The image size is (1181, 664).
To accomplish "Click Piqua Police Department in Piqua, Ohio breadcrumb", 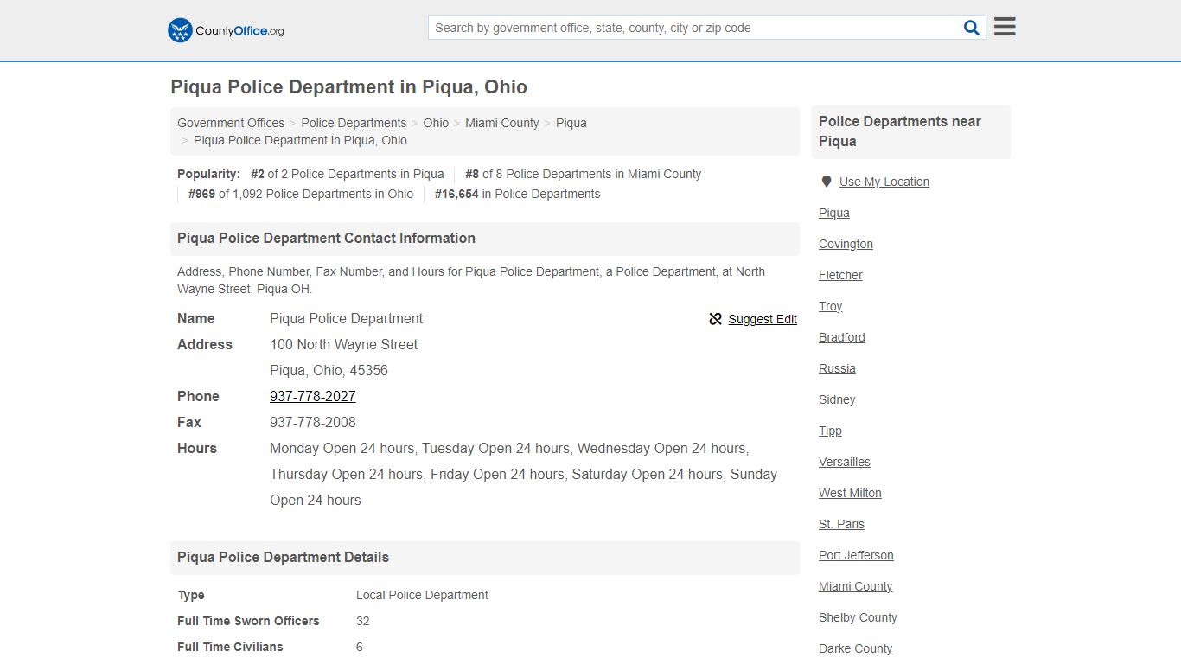I will [x=300, y=140].
